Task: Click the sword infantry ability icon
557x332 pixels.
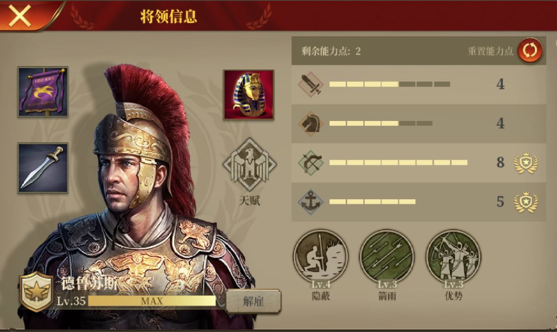Action: [310, 84]
